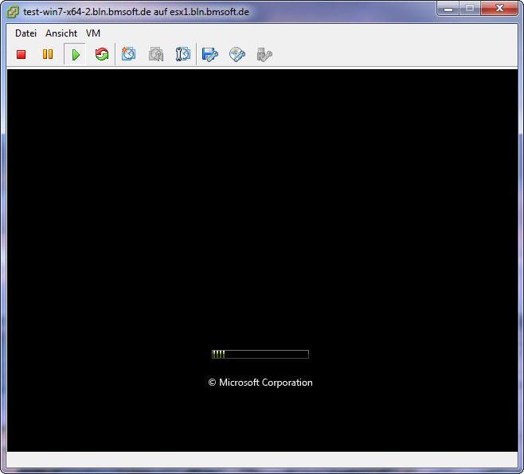Reset the virtual machine with the restart icon
Screen dimensions: 524x474
[x=102, y=54]
